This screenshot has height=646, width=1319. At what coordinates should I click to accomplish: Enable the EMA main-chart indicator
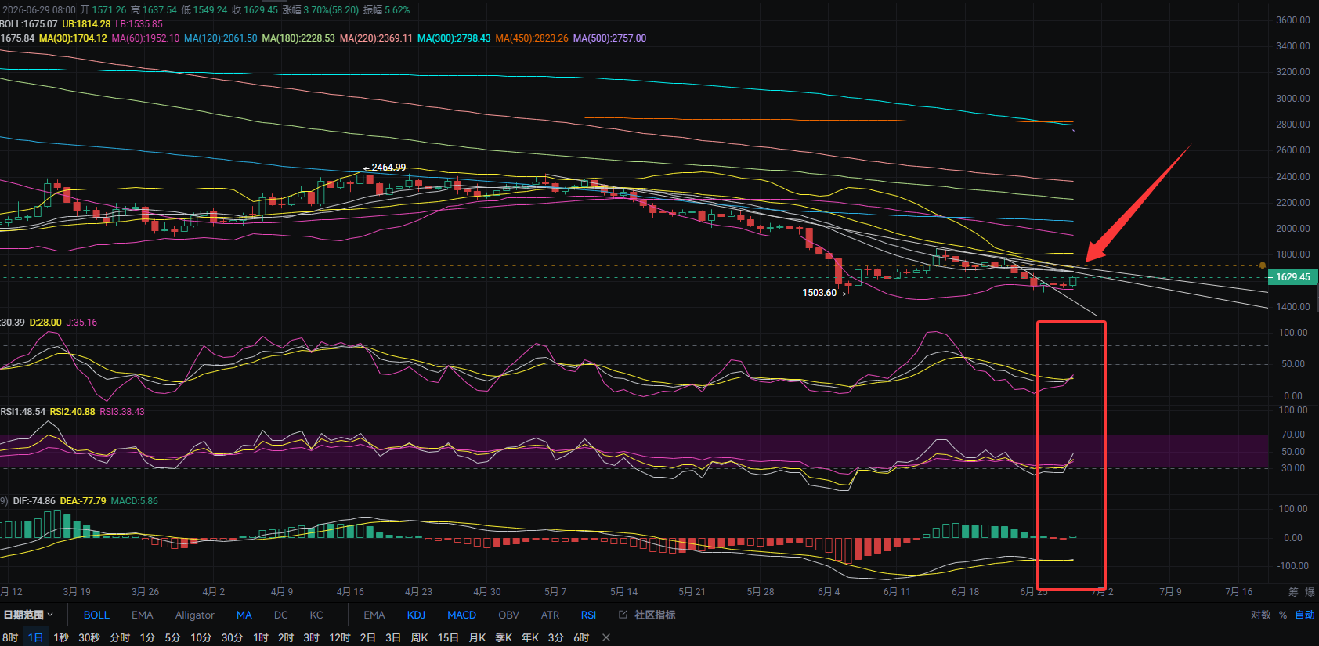click(x=143, y=615)
